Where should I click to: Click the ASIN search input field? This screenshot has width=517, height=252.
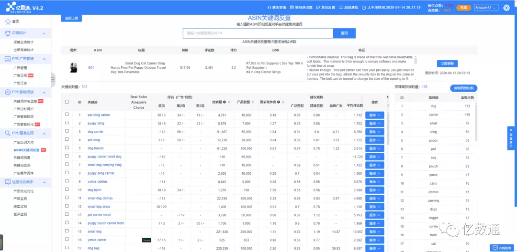[x=258, y=33]
